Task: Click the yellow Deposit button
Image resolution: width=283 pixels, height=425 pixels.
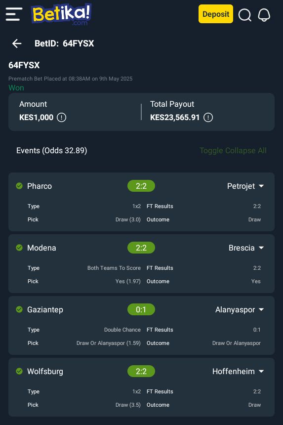Action: 215,14
